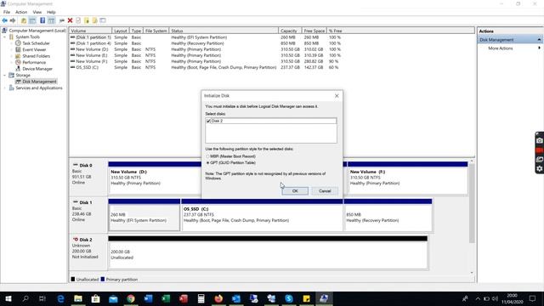This screenshot has width=544, height=306.
Task: Click the Disk 1 header label
Action: pos(86,202)
